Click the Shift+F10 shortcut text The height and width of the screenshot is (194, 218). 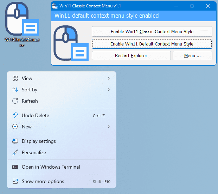tap(102, 182)
